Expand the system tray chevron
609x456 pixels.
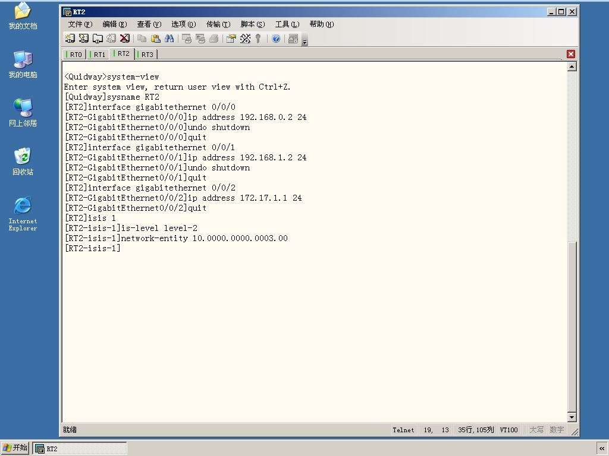pos(602,449)
